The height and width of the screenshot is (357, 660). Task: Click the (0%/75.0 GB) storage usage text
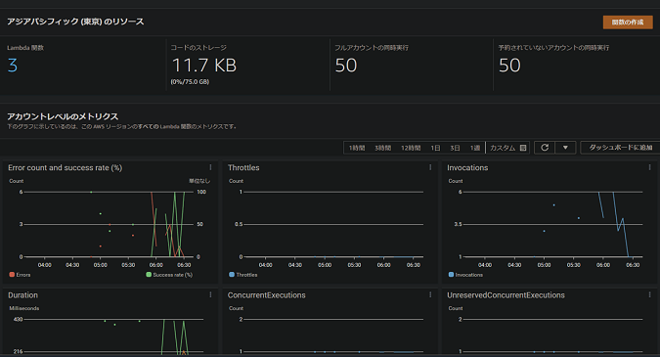pos(190,82)
